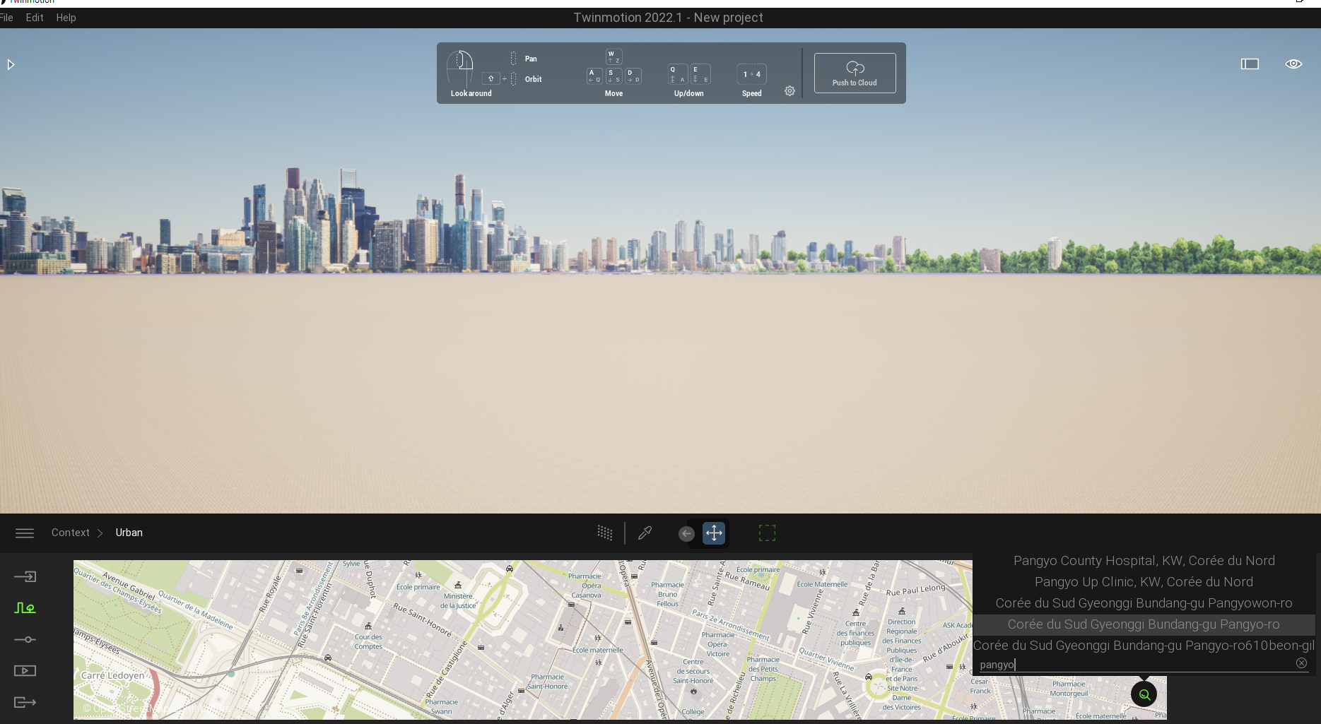The width and height of the screenshot is (1321, 724).
Task: Select the green dashed area selection tool
Action: point(767,533)
